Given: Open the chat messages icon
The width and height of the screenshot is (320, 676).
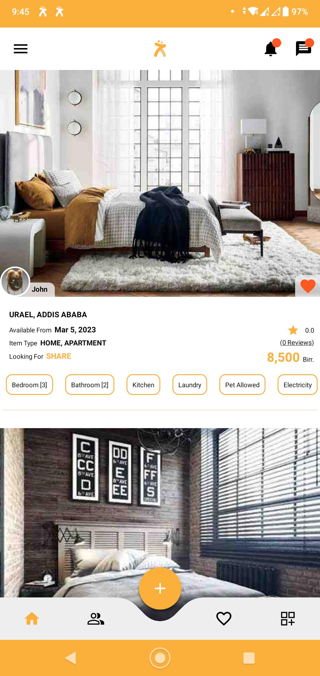Looking at the screenshot, I should [304, 48].
